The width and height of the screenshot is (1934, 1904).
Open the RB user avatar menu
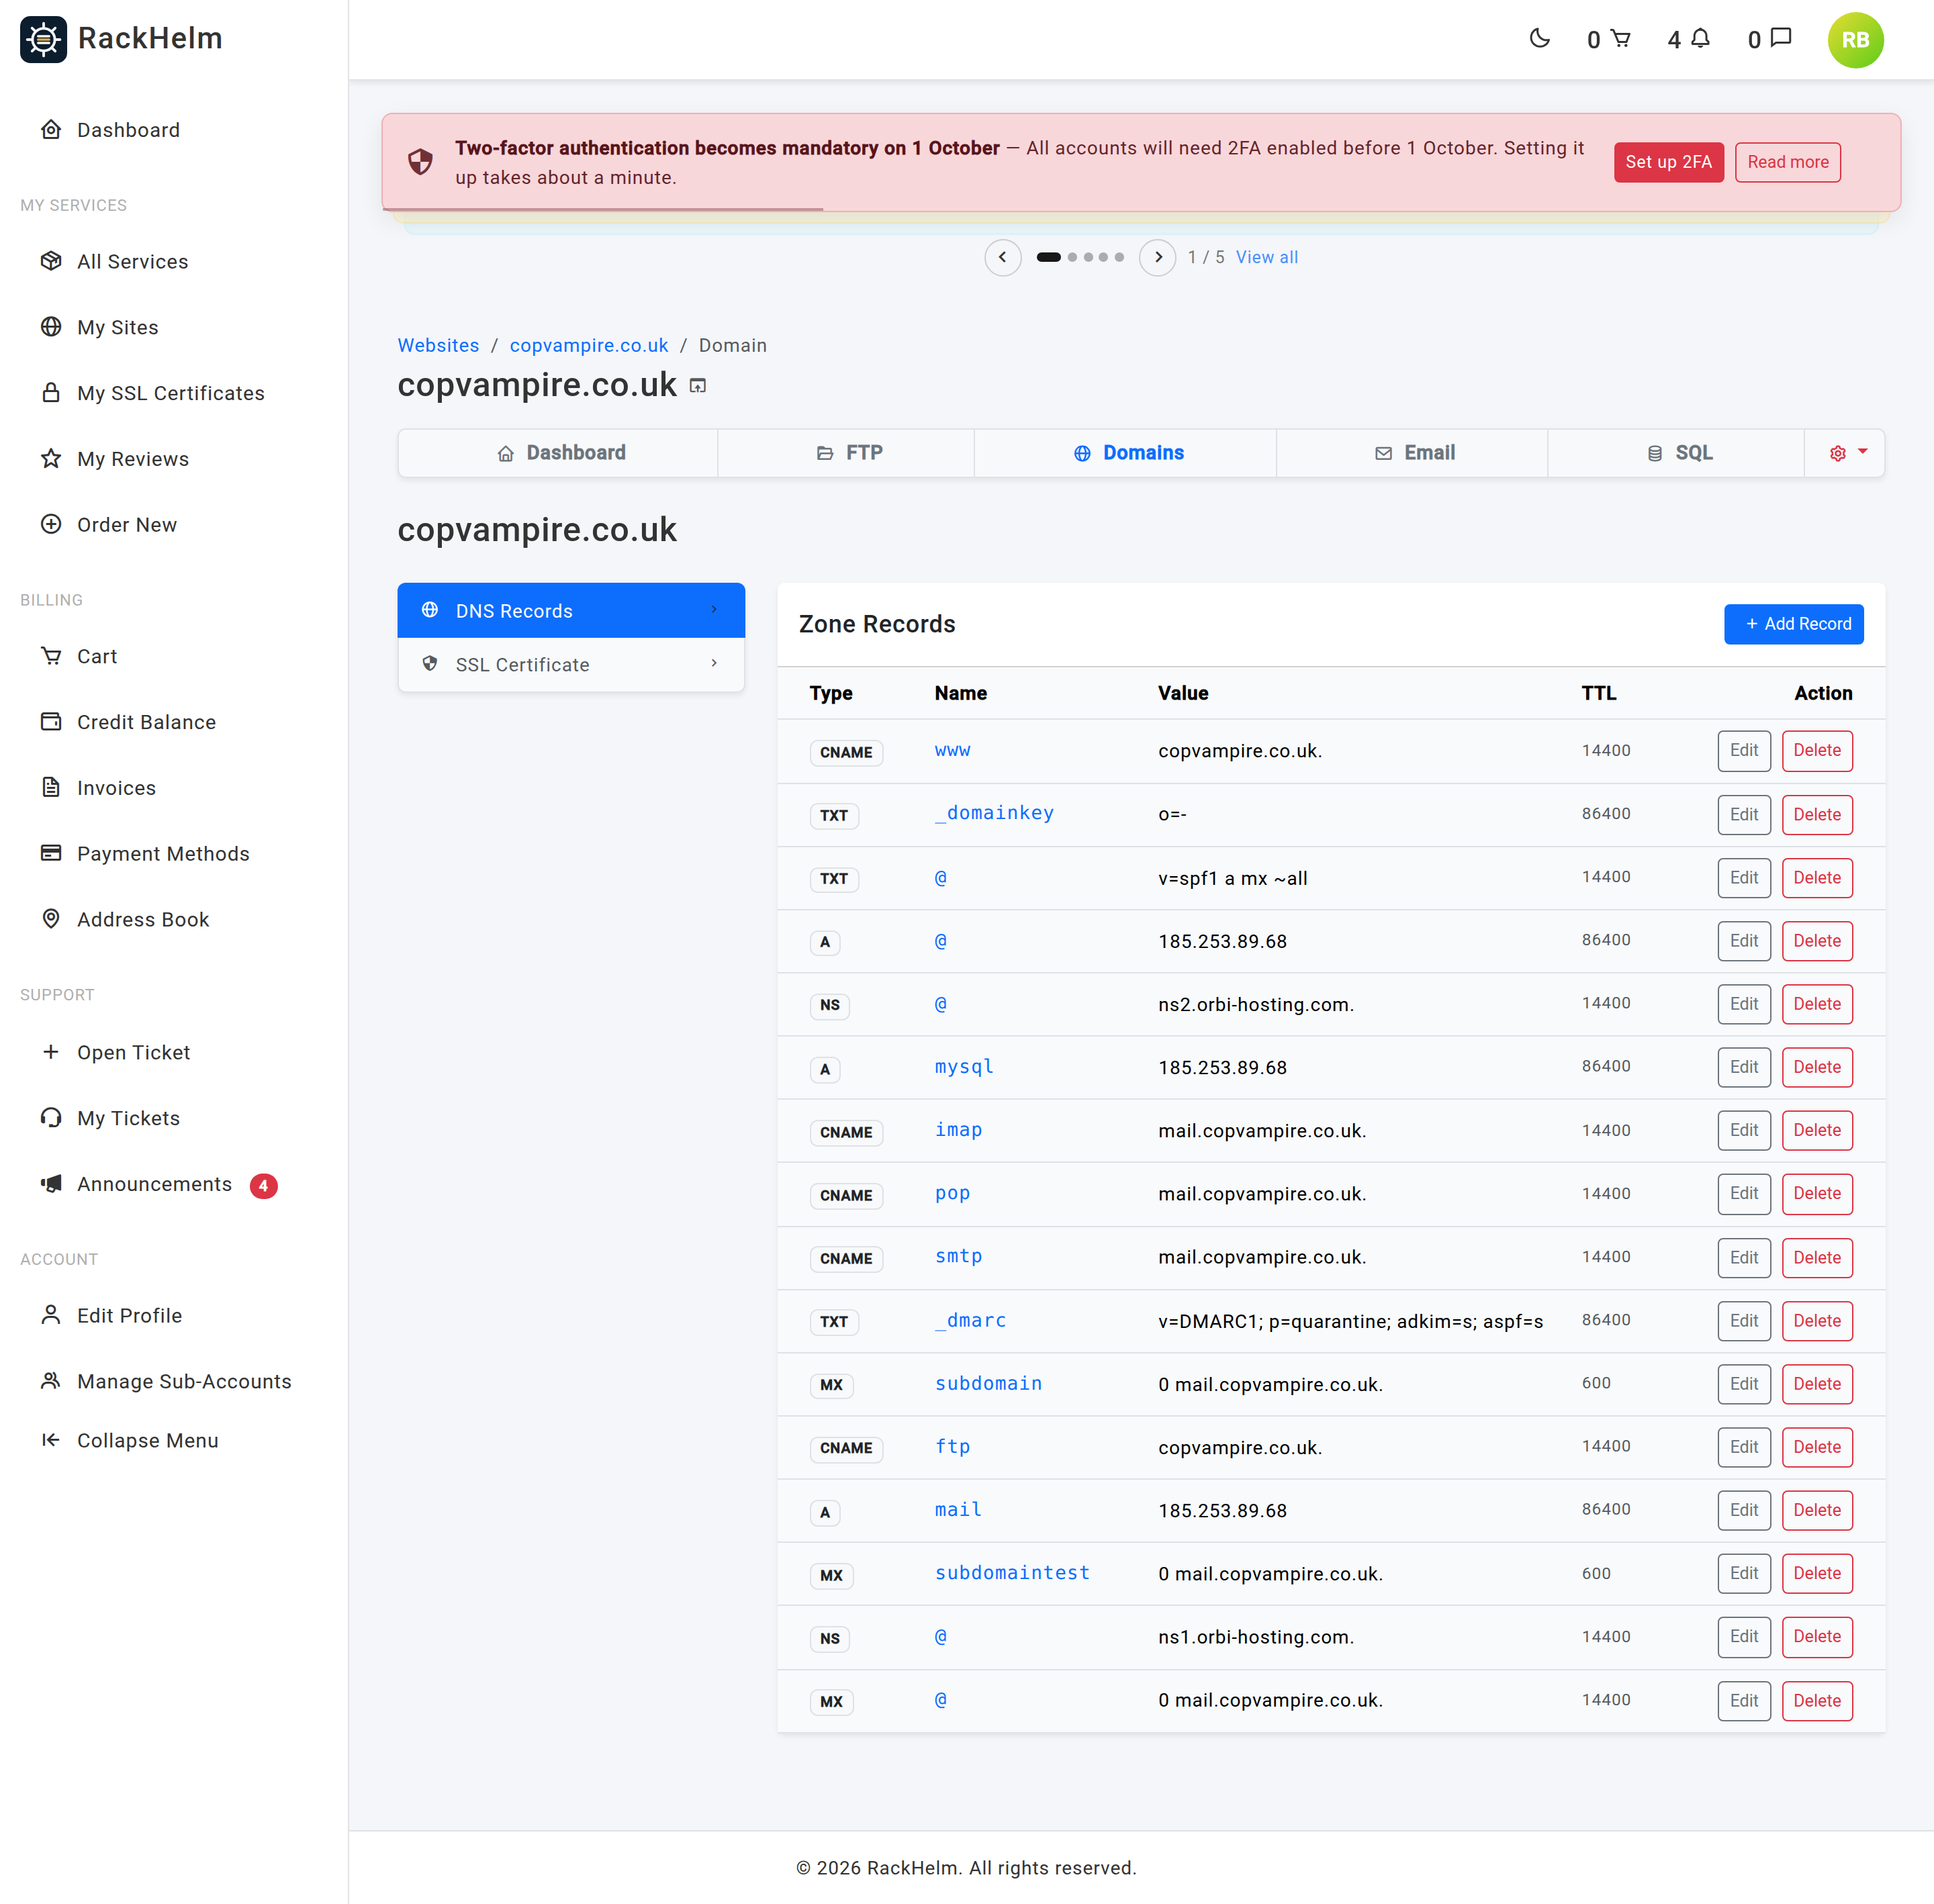click(x=1855, y=40)
